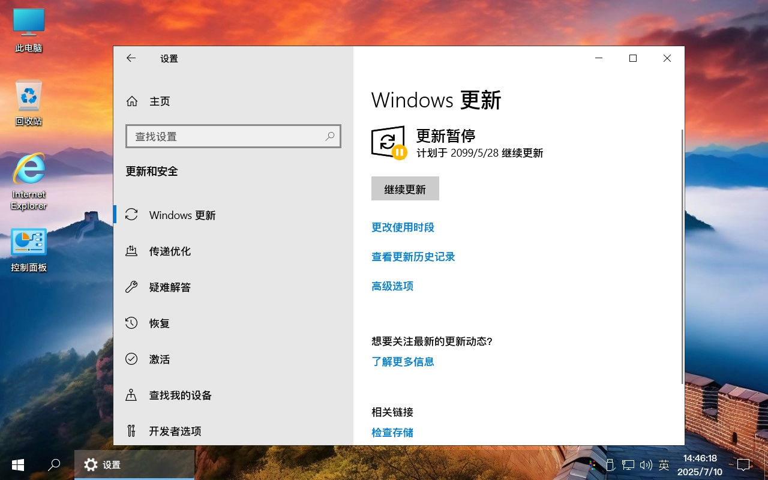Open 恢复 settings page
Viewport: 768px width, 480px height.
(159, 323)
